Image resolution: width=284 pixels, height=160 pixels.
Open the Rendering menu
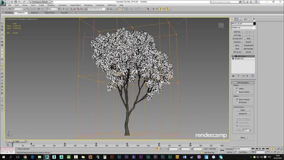pyautogui.click(x=88, y=5)
